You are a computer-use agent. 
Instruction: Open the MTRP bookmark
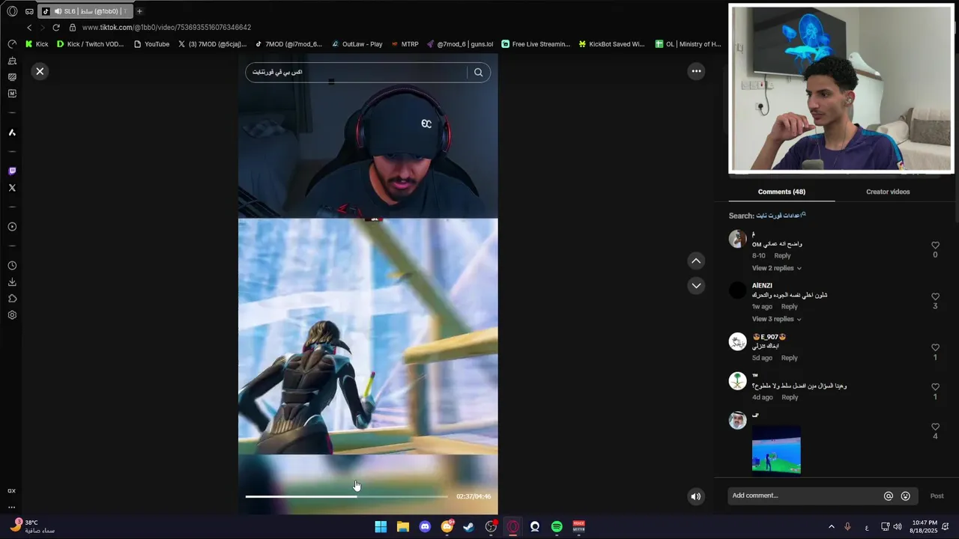pyautogui.click(x=405, y=44)
